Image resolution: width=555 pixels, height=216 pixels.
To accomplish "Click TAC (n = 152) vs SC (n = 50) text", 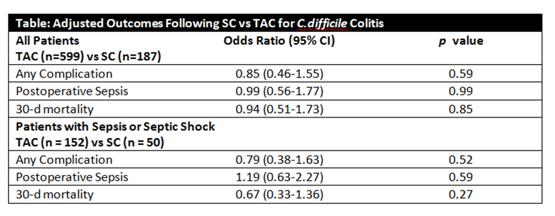I will (x=89, y=143).
